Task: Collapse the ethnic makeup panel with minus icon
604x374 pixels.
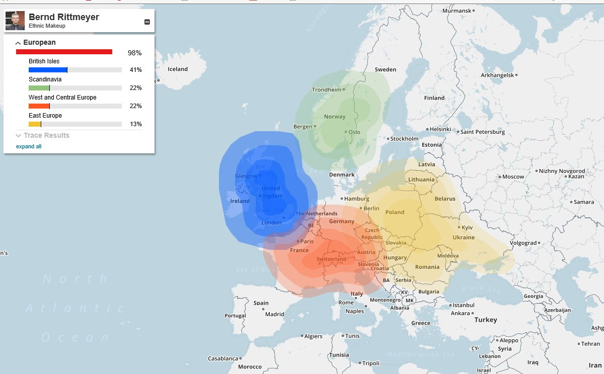Action: (147, 22)
